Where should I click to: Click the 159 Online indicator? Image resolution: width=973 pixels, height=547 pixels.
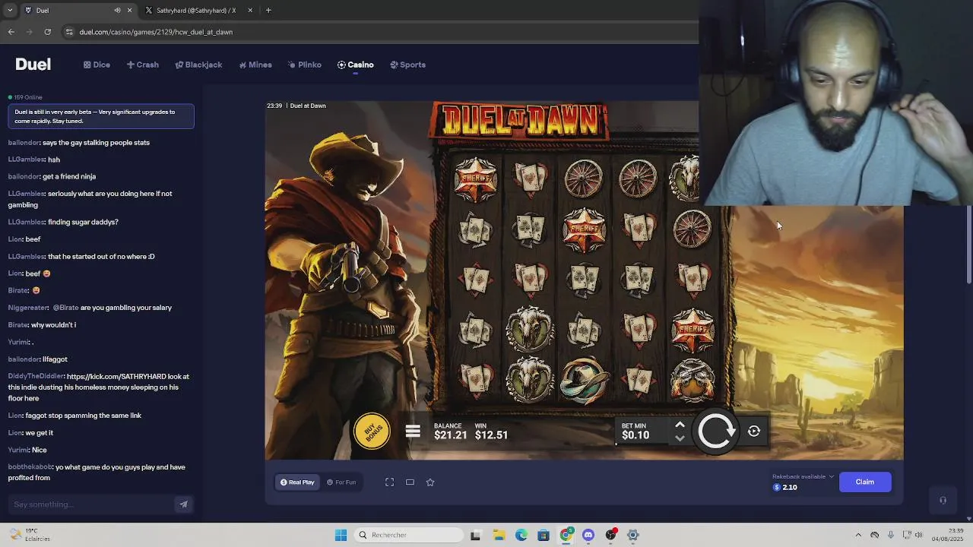pos(25,97)
